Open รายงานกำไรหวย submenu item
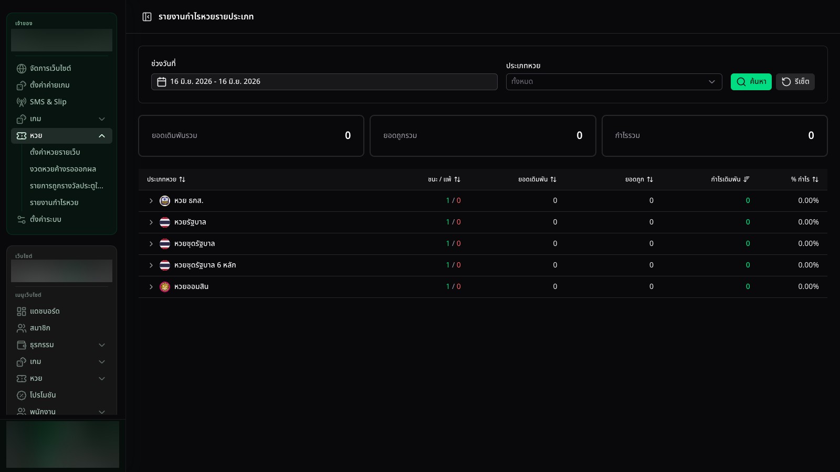The image size is (840, 472). point(54,202)
